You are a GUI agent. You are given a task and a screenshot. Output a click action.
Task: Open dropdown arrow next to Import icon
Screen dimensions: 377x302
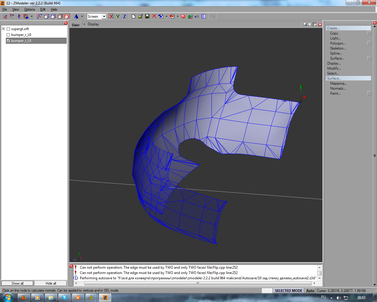coord(166,17)
